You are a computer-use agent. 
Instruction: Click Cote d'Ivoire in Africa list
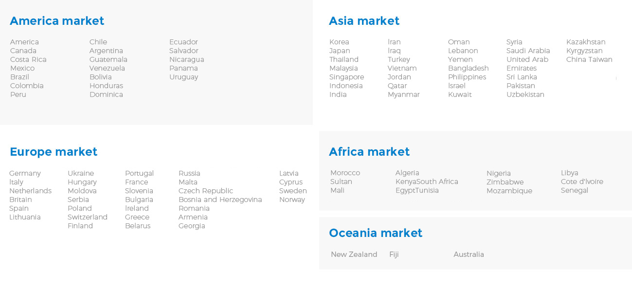tap(582, 181)
